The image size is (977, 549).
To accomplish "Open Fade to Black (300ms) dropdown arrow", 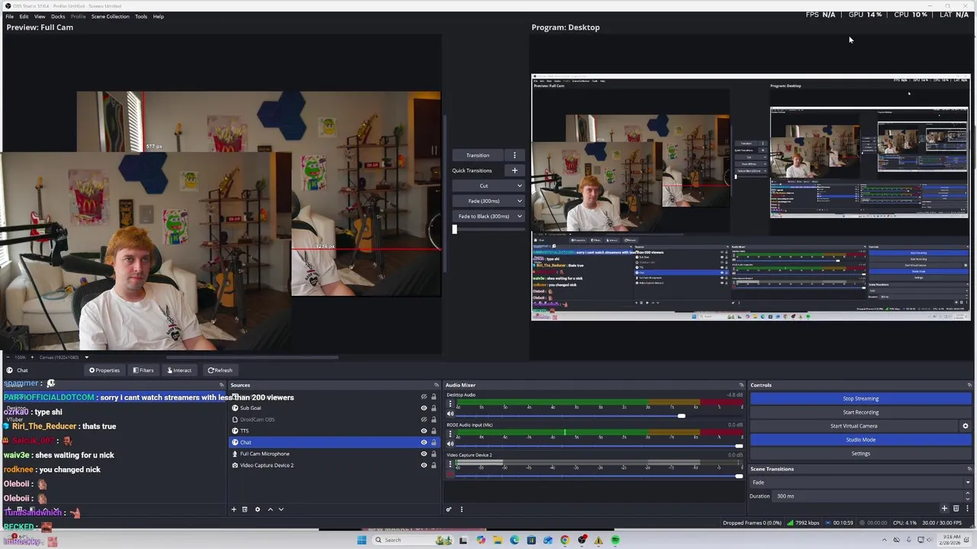I will [x=520, y=217].
